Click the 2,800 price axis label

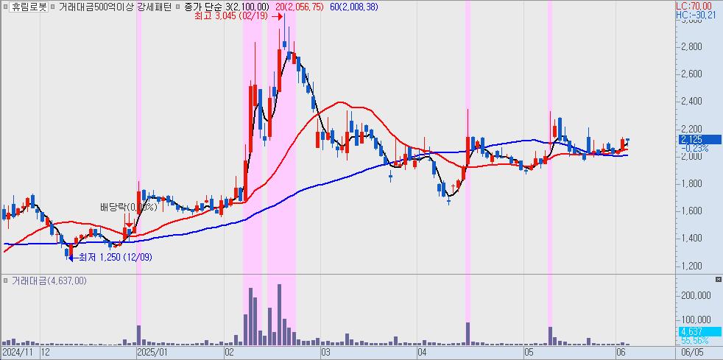click(691, 46)
